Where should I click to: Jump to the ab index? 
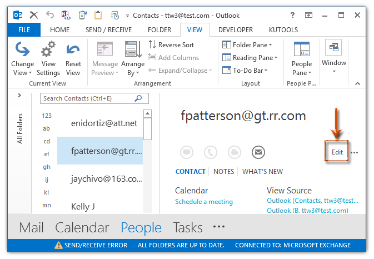pyautogui.click(x=46, y=128)
